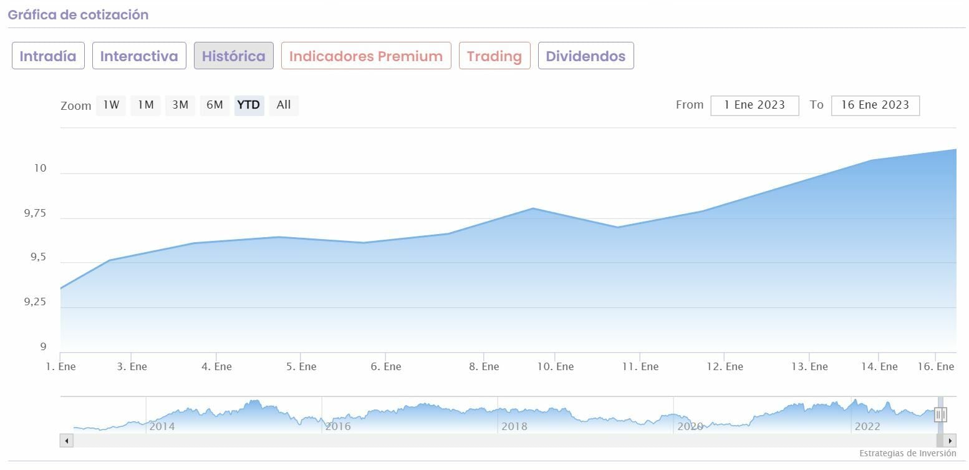
Task: Click the navigator scrollbar track
Action: coord(499,441)
